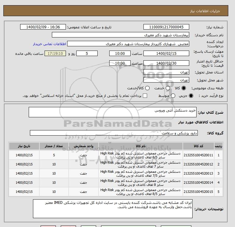Click the glove item name with سایز 8/5

click(x=140, y=192)
